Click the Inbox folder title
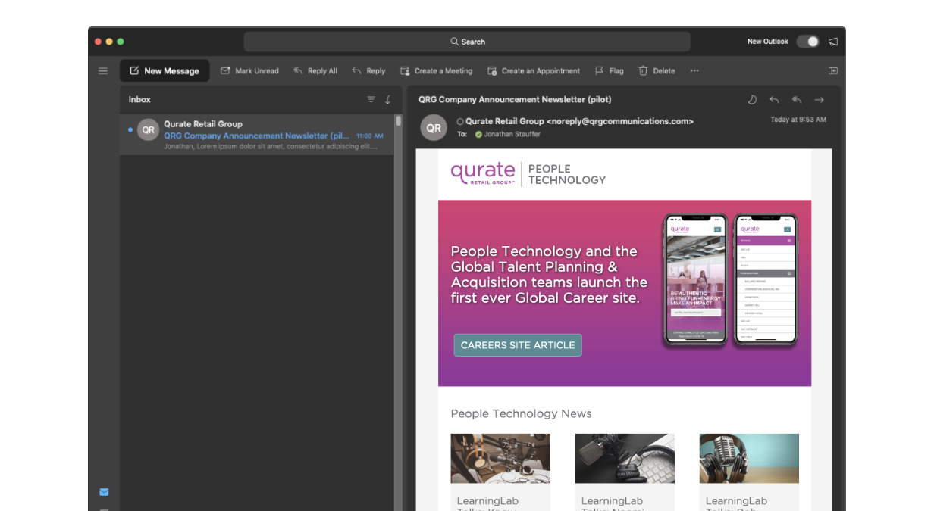 pyautogui.click(x=139, y=99)
